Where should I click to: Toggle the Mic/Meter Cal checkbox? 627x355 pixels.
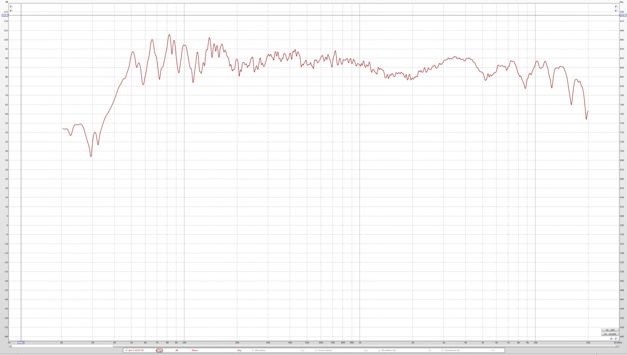point(379,350)
